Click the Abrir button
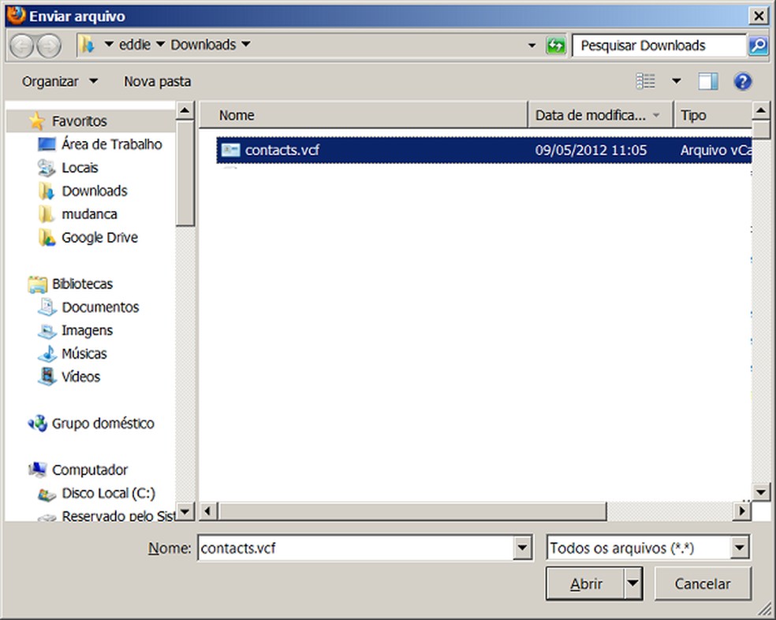This screenshot has height=620, width=776. tap(585, 584)
